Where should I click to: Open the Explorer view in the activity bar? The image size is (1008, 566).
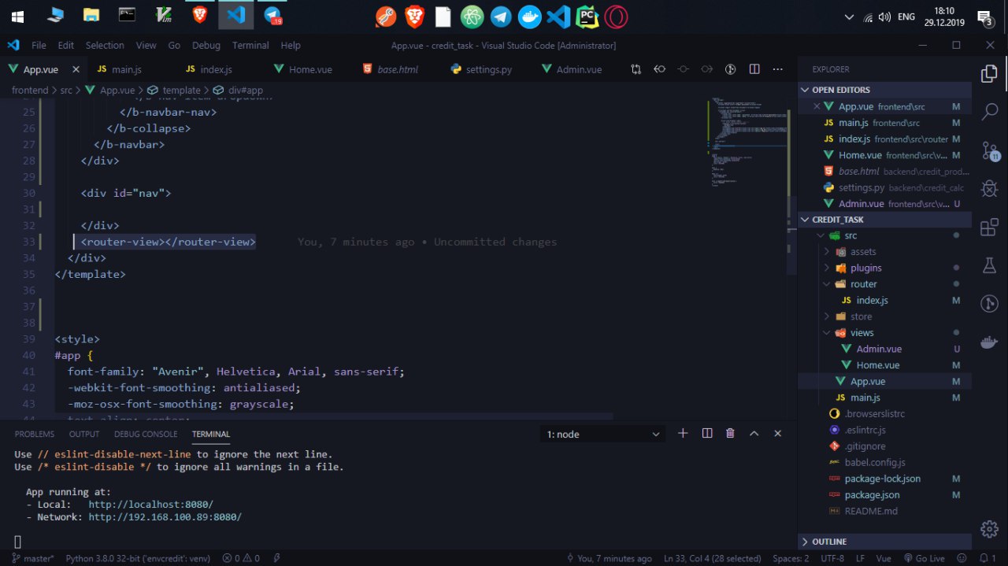989,74
